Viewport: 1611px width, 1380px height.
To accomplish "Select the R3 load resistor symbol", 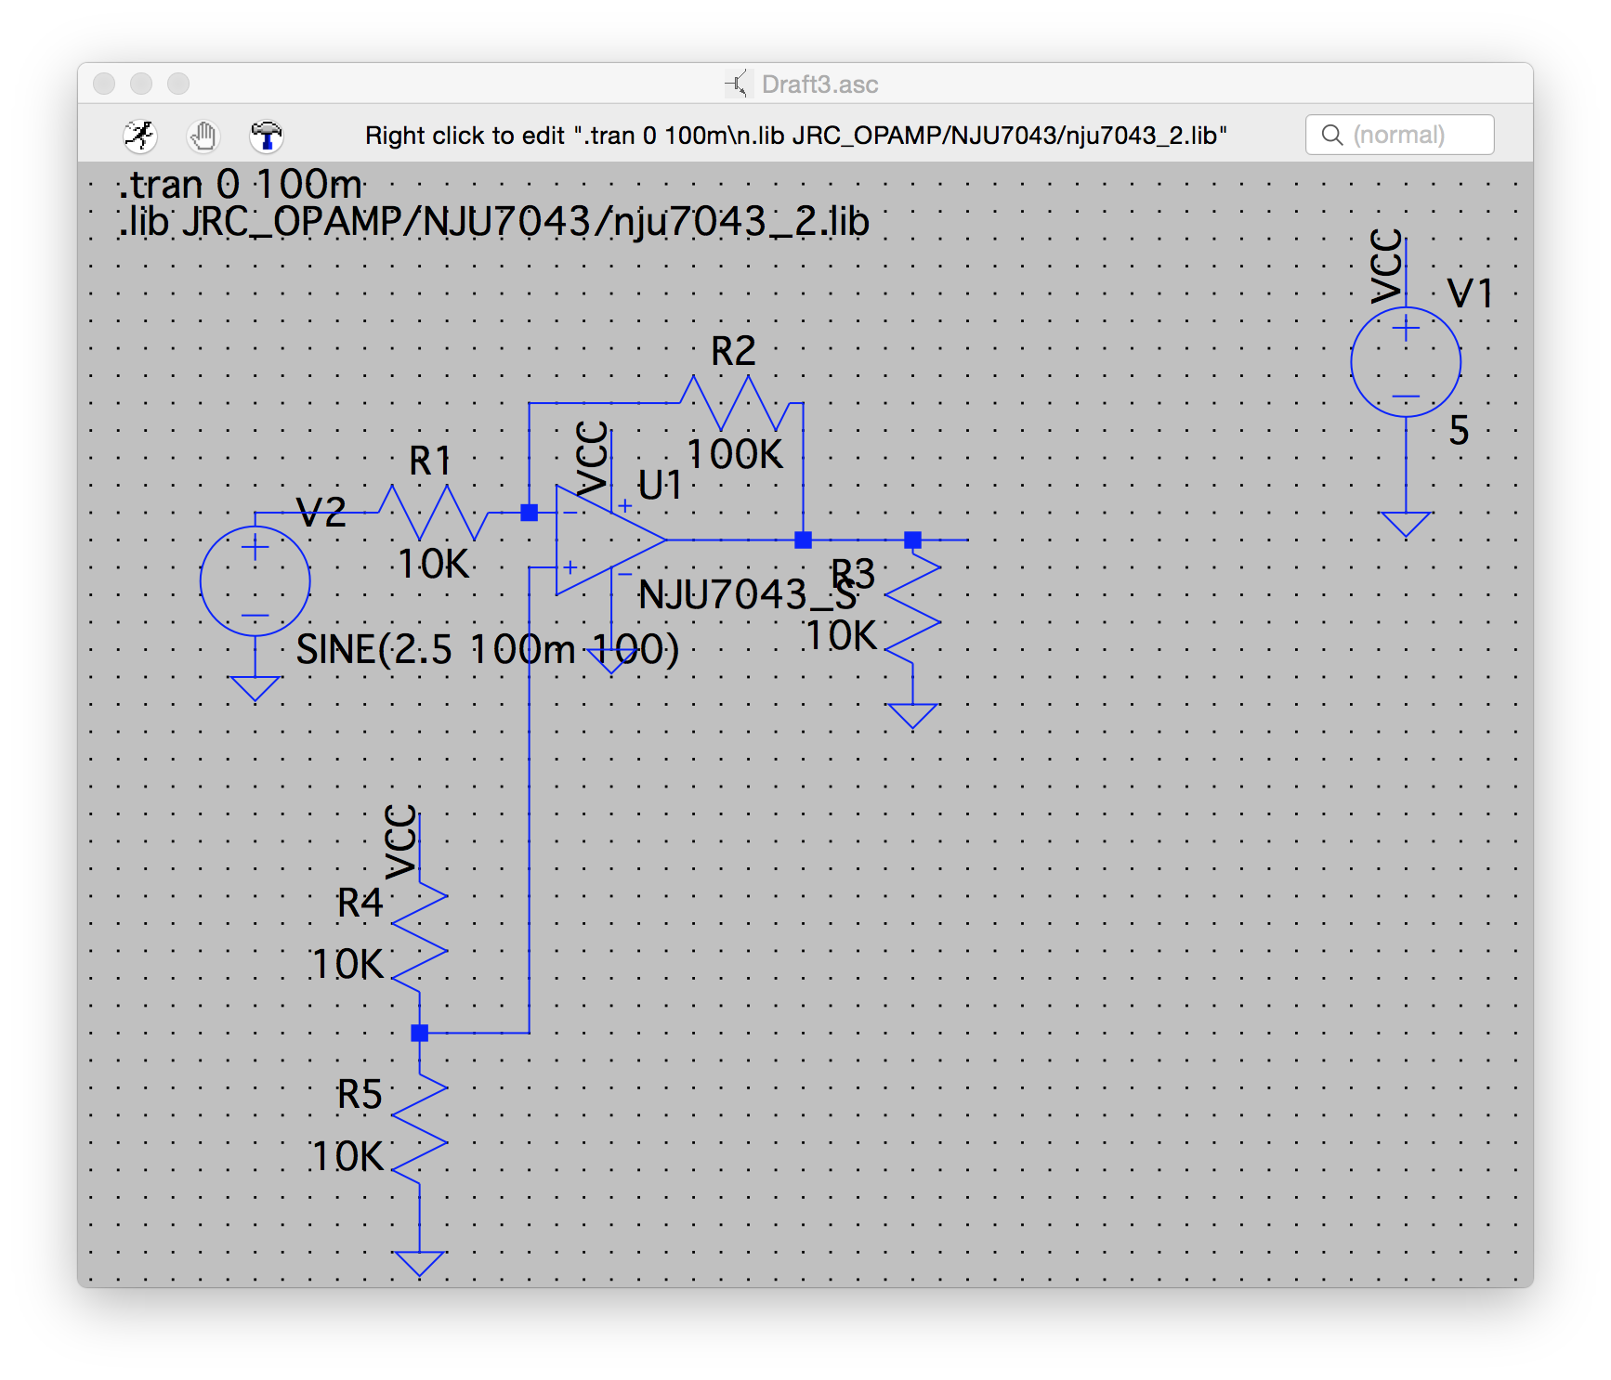I will pyautogui.click(x=912, y=608).
